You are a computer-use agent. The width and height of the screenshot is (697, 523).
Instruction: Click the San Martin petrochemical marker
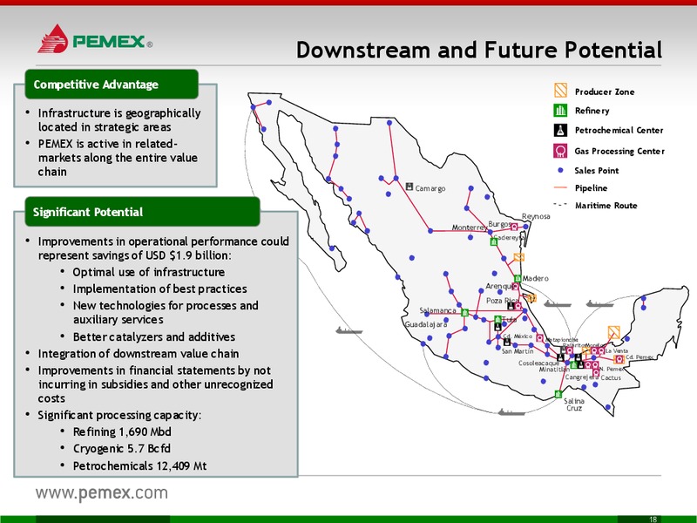point(507,342)
